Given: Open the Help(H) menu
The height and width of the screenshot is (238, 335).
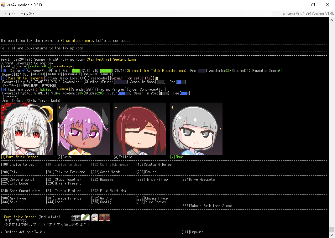Looking at the screenshot, I should 27,13.
